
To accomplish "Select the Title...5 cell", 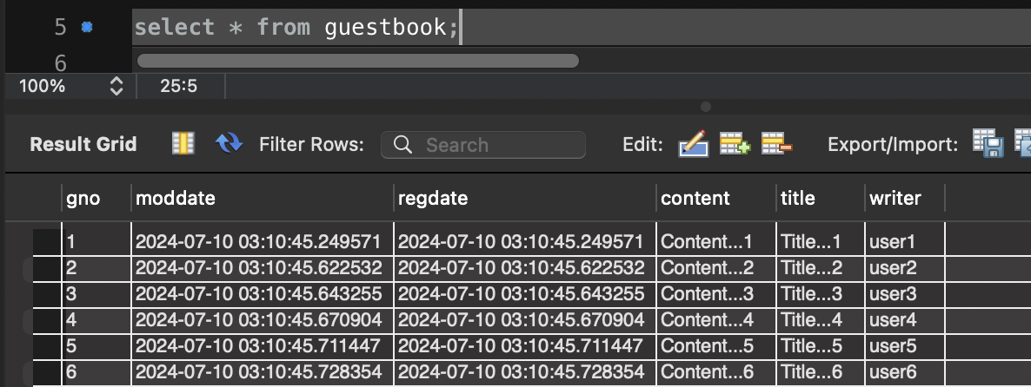I will coord(821,345).
